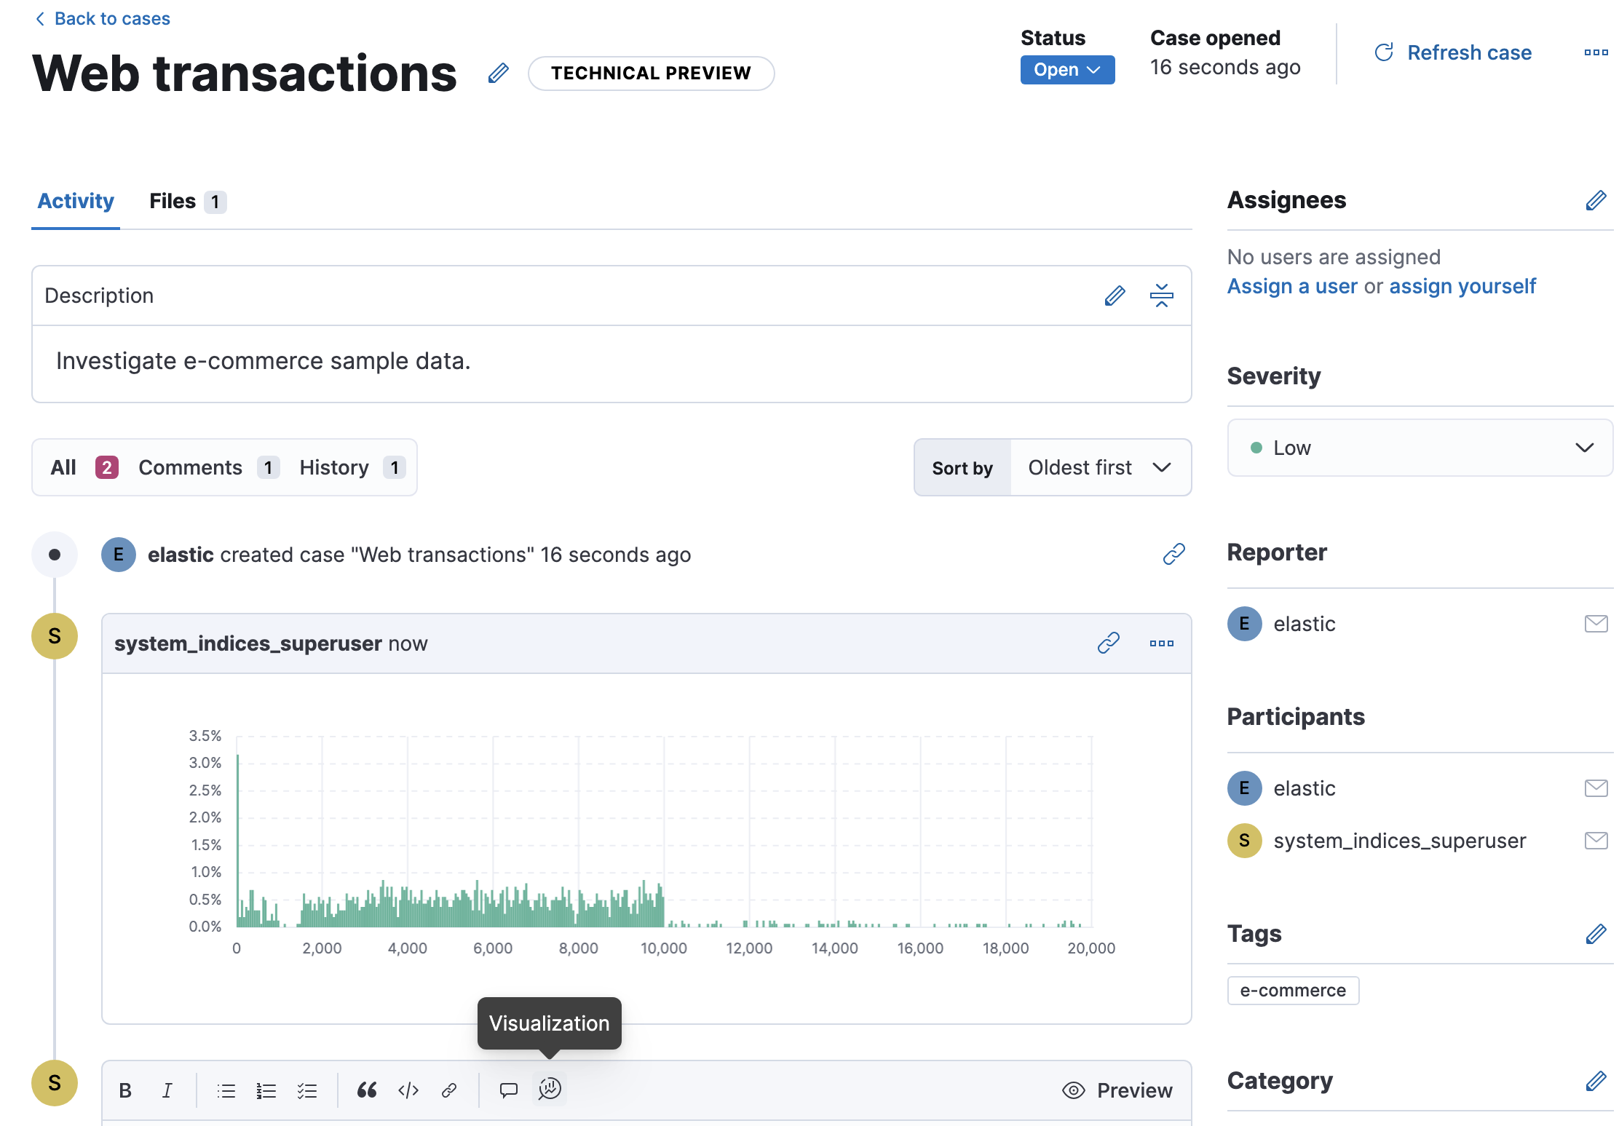Switch to the Files tab
Image resolution: width=1619 pixels, height=1126 pixels.
coord(172,201)
